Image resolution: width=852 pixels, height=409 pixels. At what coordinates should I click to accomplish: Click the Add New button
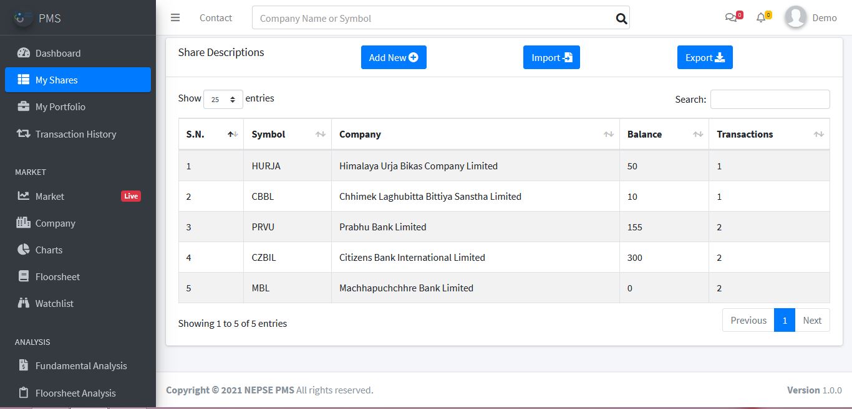[394, 57]
